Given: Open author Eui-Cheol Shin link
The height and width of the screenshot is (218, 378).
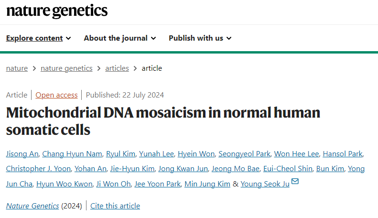Looking at the screenshot, I should (288, 169).
